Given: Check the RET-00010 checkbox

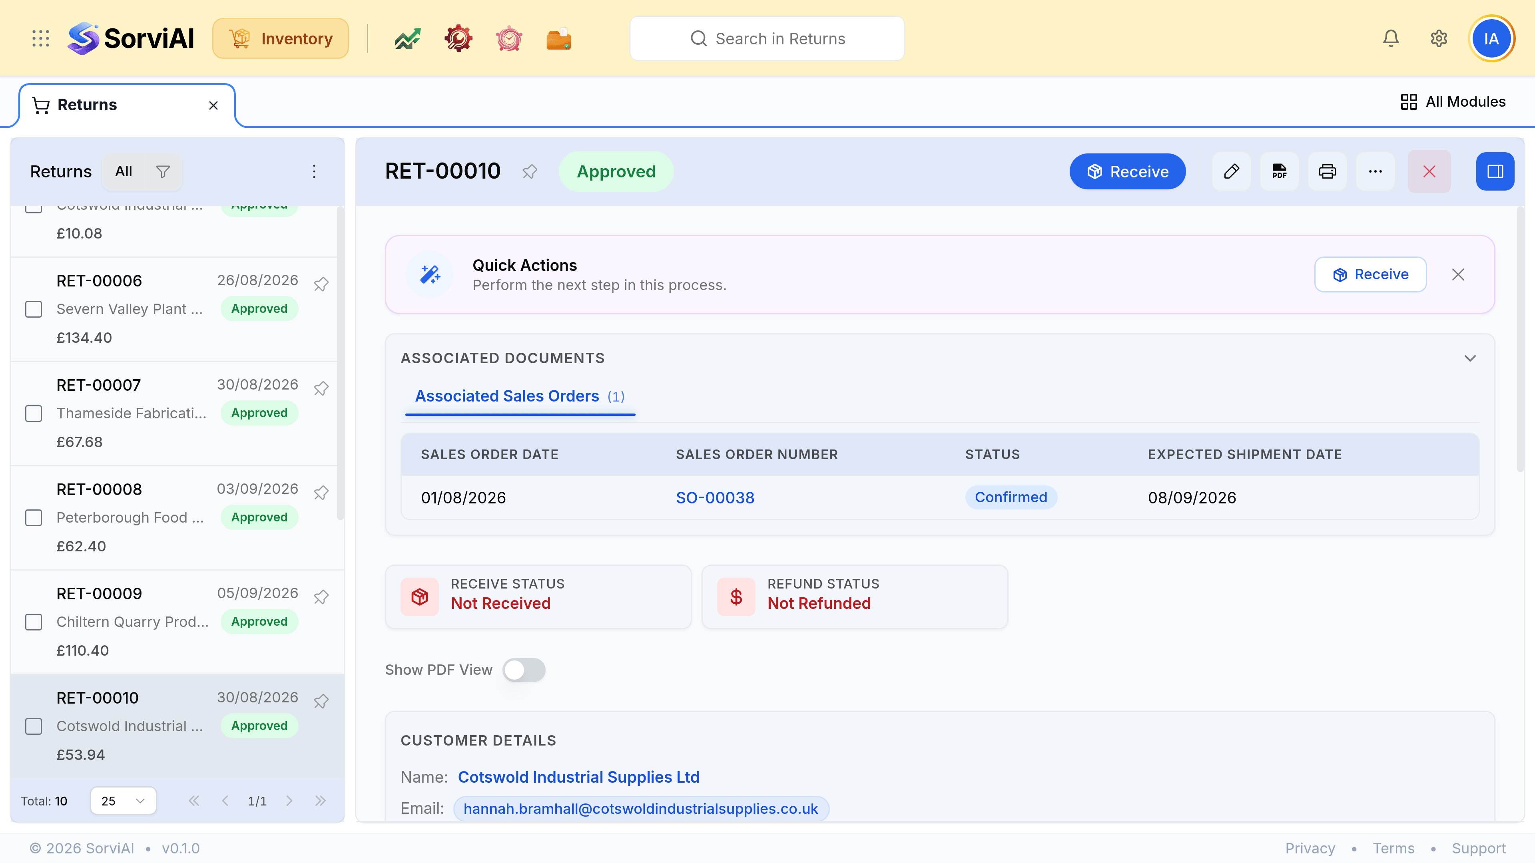Looking at the screenshot, I should (x=33, y=726).
